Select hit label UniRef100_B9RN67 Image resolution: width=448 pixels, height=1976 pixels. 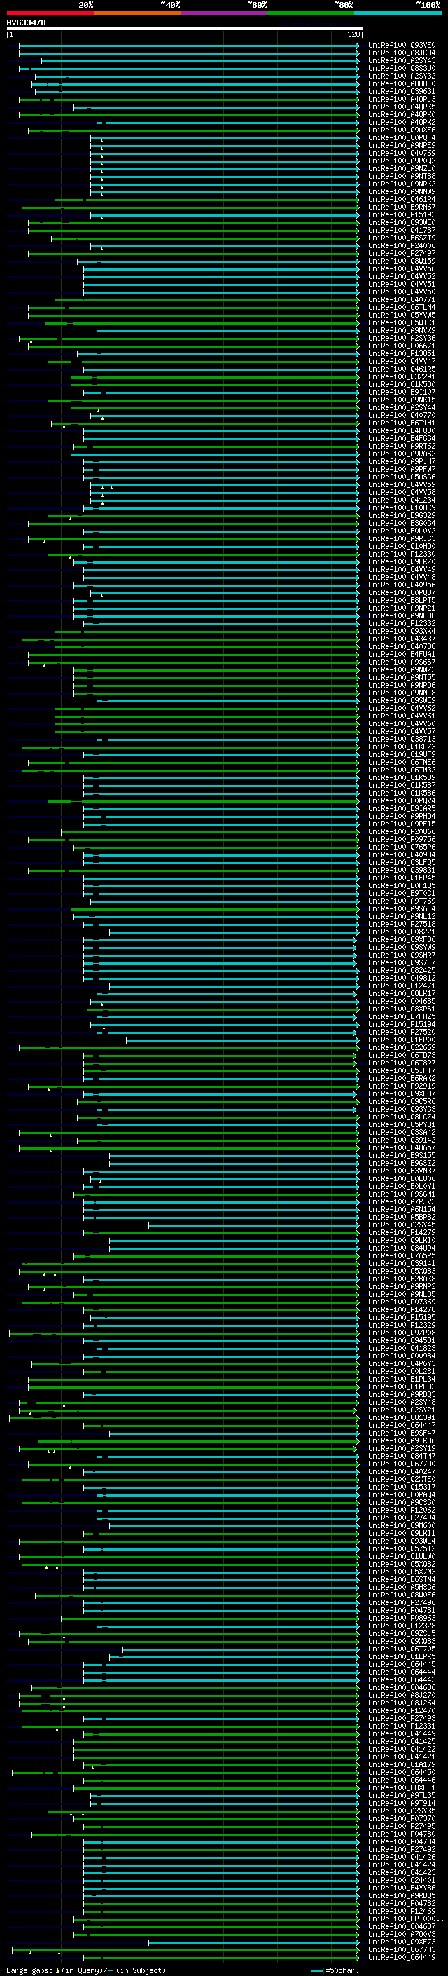tap(402, 207)
